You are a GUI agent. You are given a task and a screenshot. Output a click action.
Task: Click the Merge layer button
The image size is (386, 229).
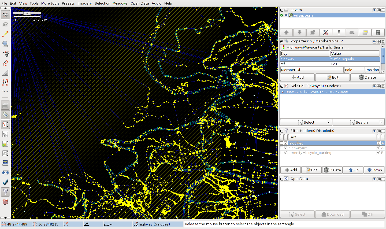352,32
